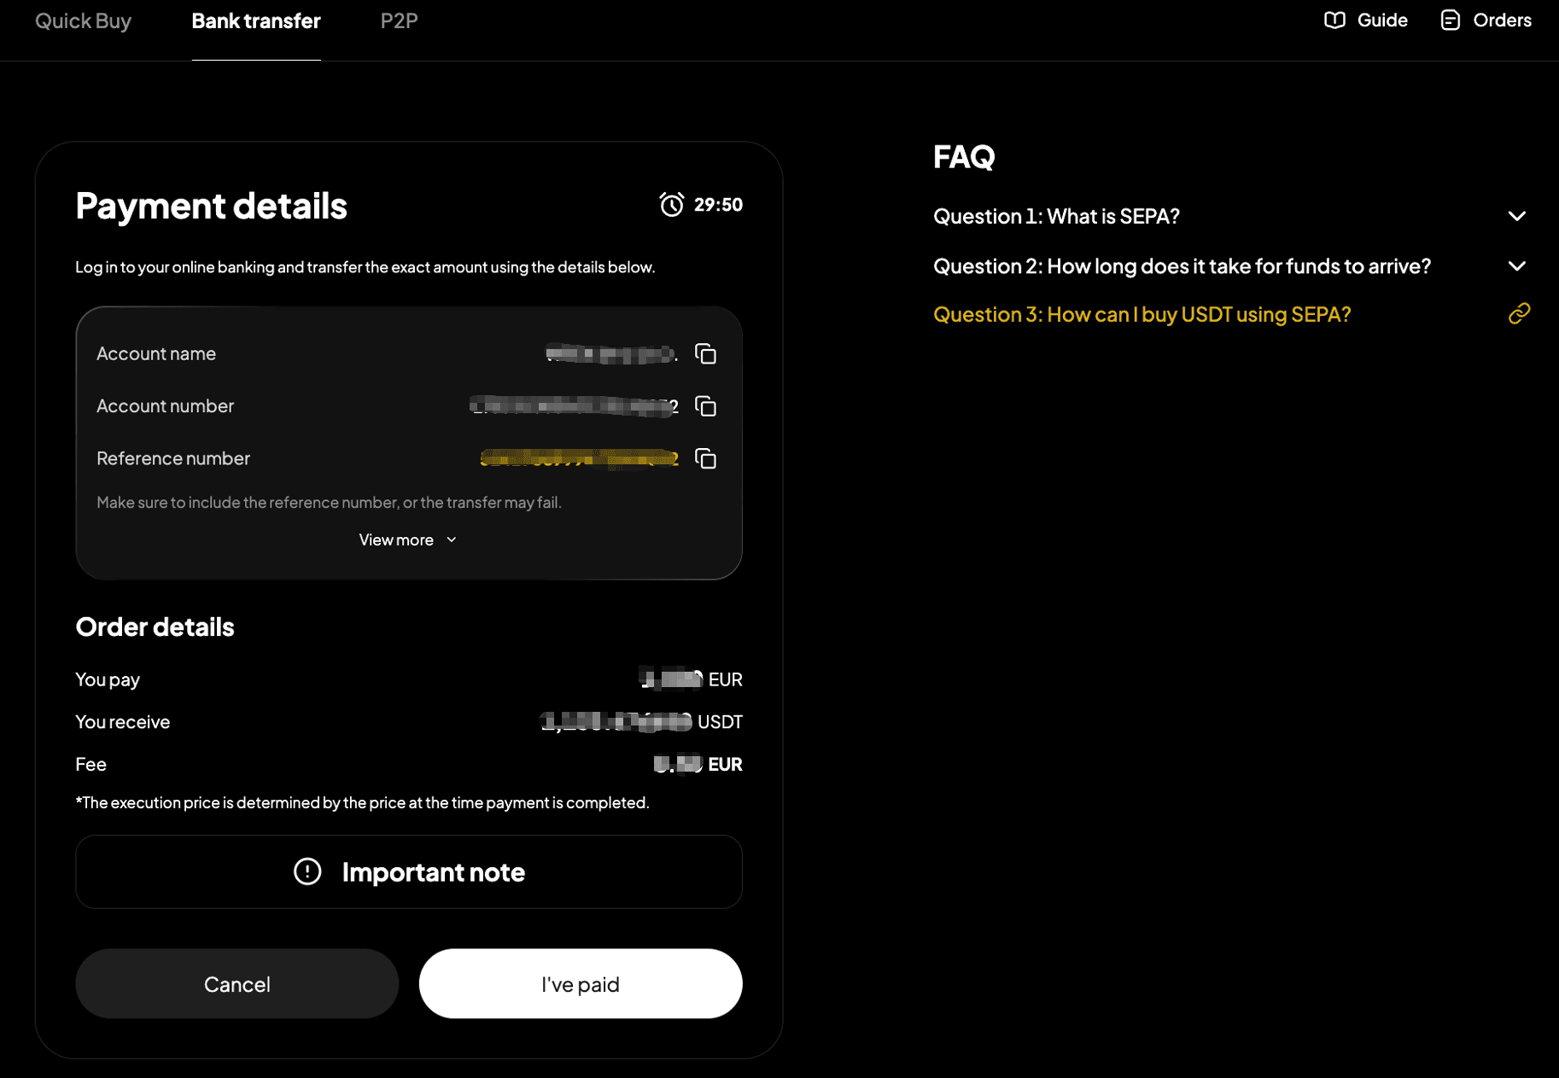Click the Guide book icon
This screenshot has width=1559, height=1078.
[x=1334, y=20]
